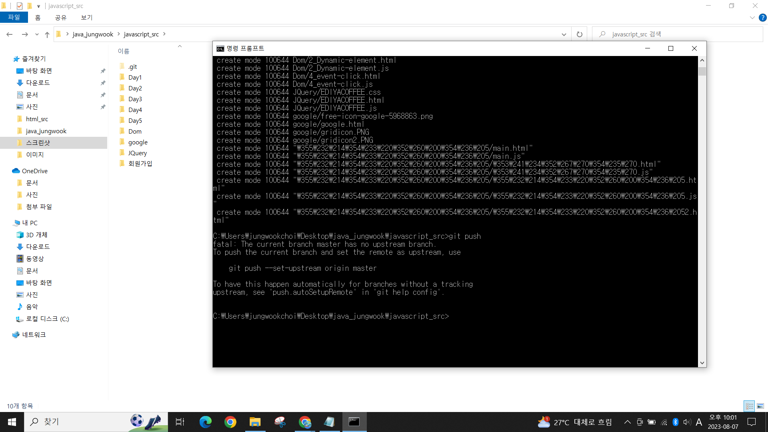Screen dimensions: 768x432
Task: Go back with the back arrow
Action: 10,34
